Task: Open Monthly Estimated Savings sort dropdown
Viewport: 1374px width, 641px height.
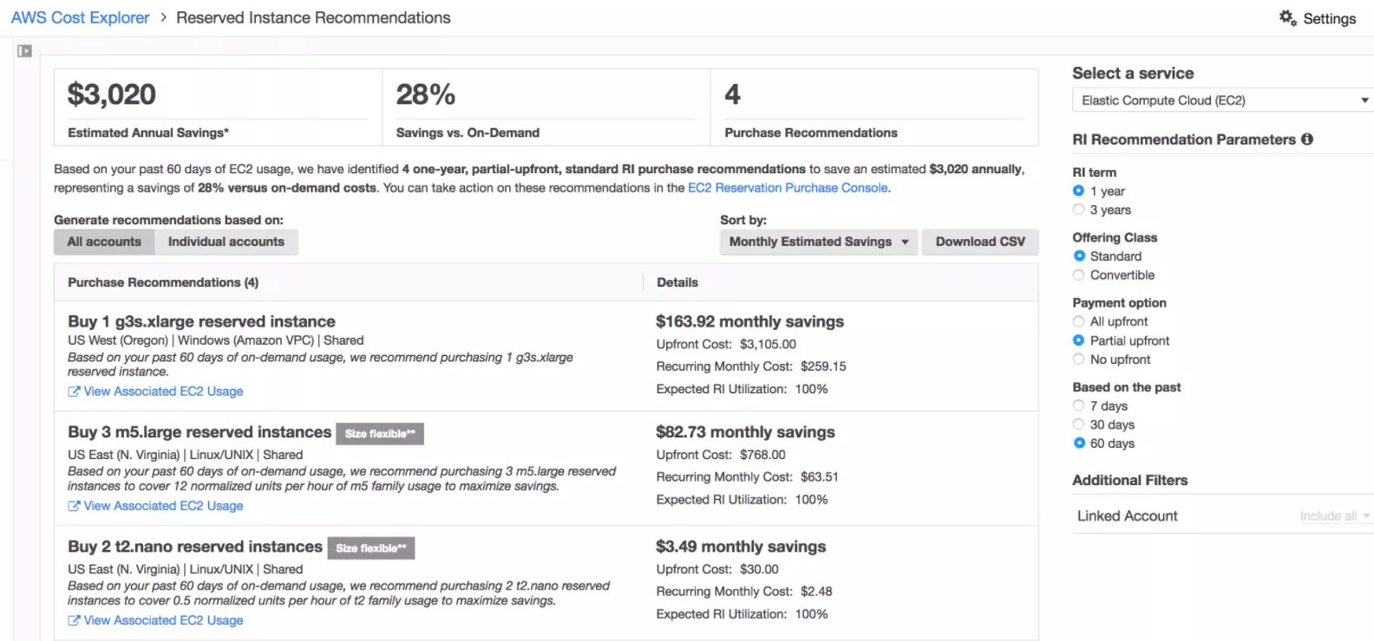Action: (x=818, y=242)
